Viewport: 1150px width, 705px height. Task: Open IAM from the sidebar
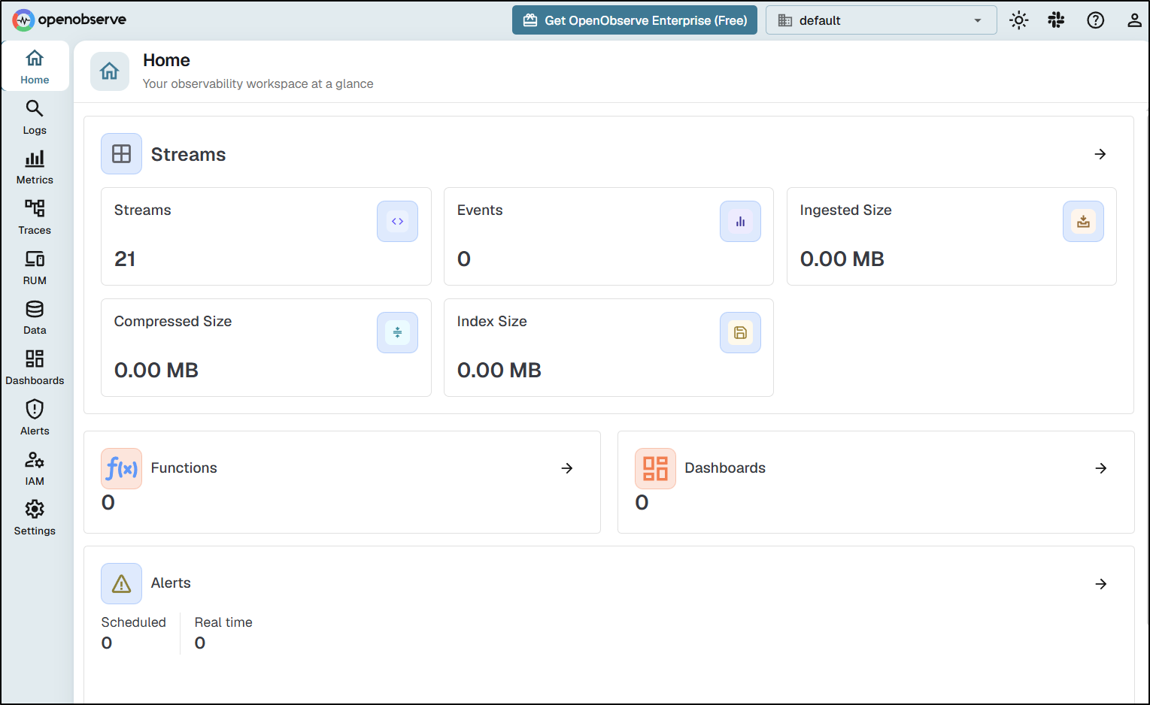click(x=35, y=468)
